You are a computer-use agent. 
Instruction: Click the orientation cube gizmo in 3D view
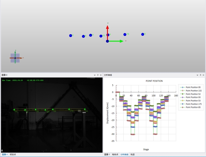[15, 58]
